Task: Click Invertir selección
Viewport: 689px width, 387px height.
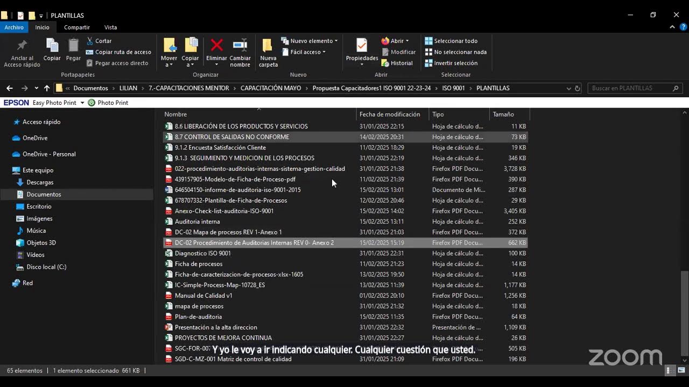Action: click(x=451, y=63)
